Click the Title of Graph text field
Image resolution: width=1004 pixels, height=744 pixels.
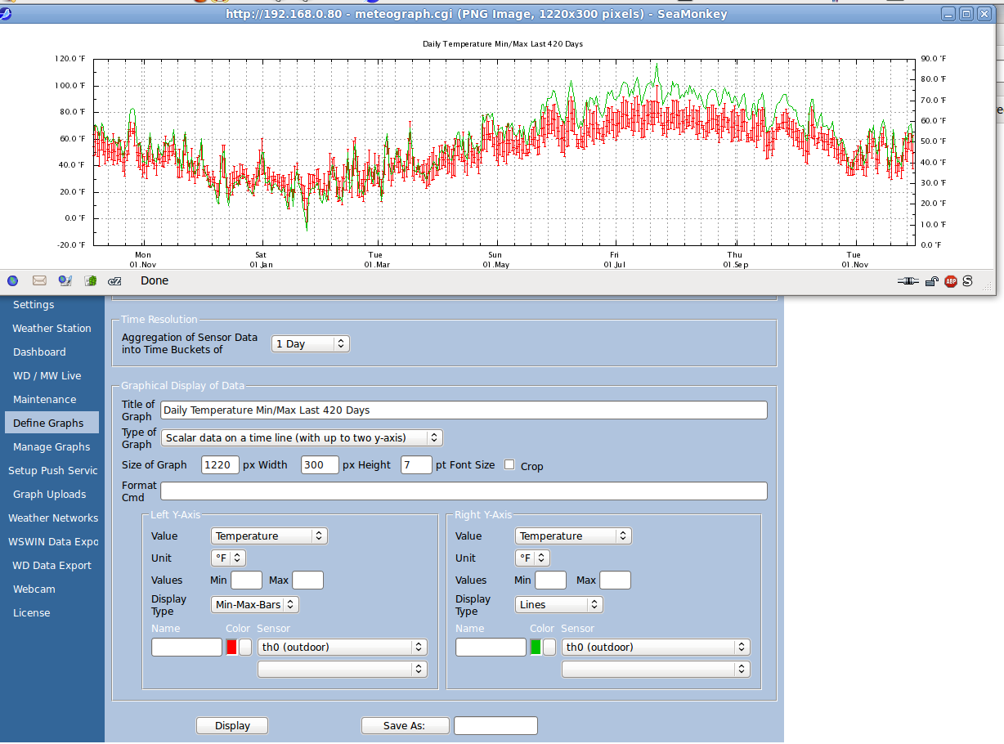[x=464, y=410]
